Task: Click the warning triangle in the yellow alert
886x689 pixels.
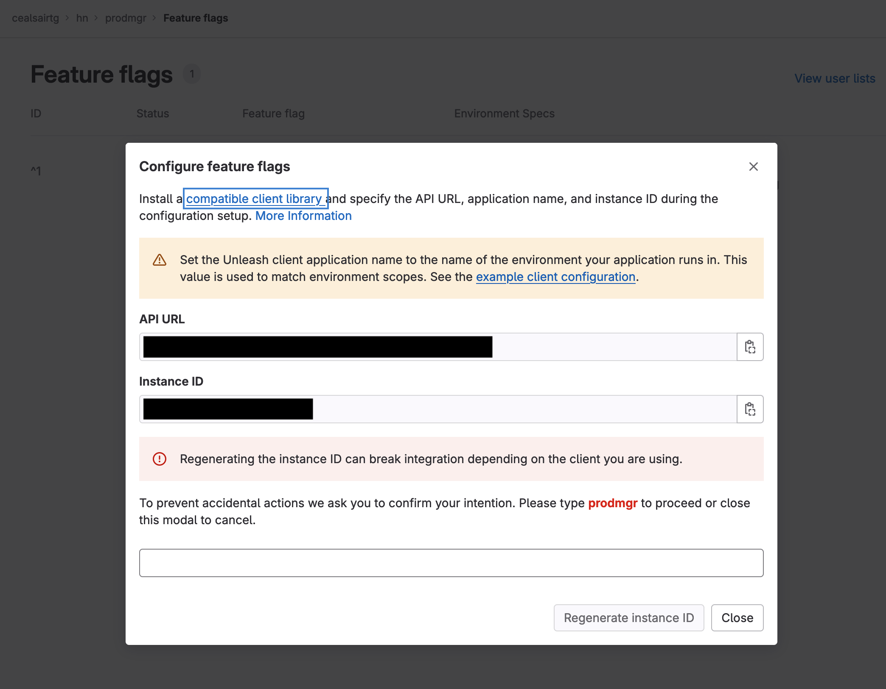Action: 160,260
